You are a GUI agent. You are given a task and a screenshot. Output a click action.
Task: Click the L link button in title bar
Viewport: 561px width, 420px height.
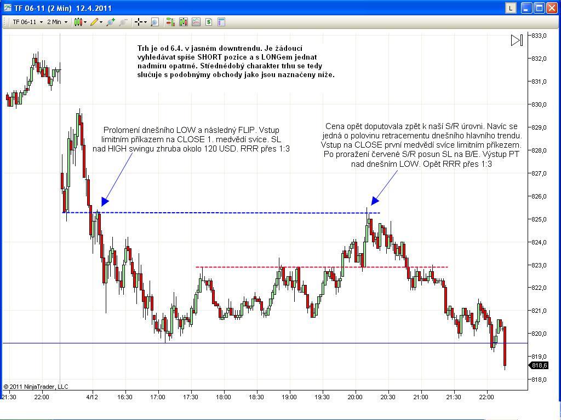click(511, 8)
